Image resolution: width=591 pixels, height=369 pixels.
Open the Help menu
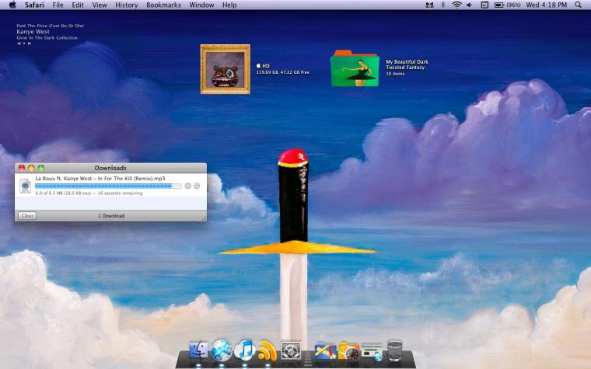tap(229, 5)
